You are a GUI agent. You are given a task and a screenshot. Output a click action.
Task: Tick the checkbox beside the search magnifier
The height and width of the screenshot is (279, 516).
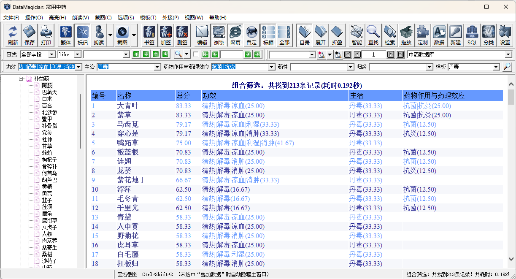(196, 54)
